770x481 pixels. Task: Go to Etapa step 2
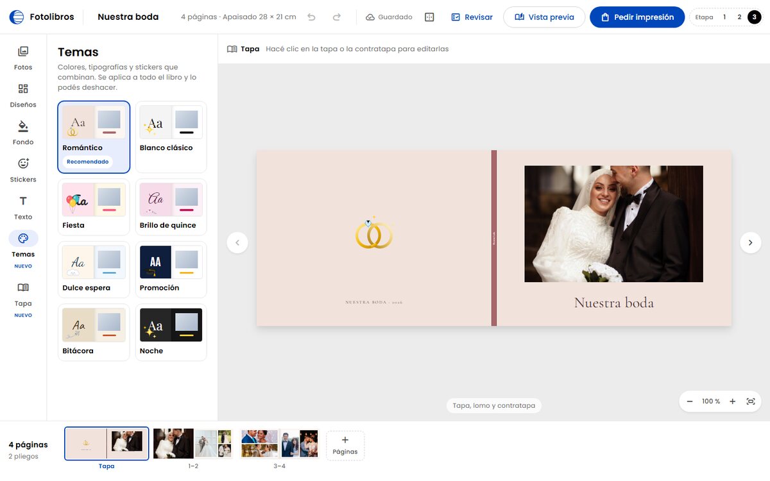(x=739, y=17)
